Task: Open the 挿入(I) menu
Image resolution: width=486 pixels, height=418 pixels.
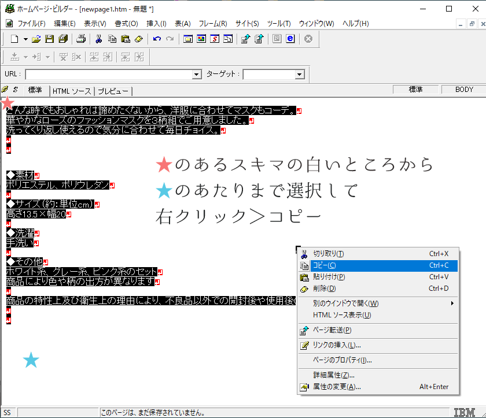Action: pos(156,24)
